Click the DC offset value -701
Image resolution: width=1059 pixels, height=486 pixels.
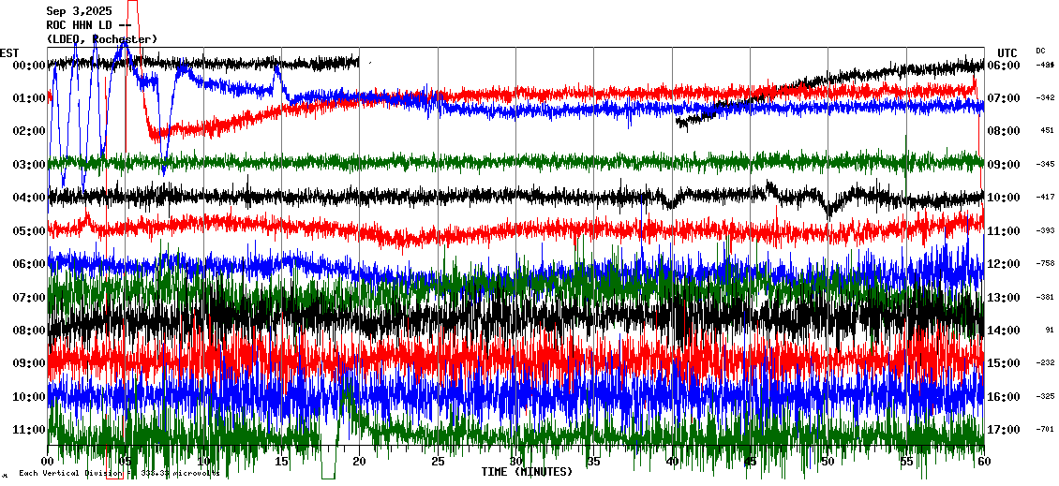click(1045, 430)
